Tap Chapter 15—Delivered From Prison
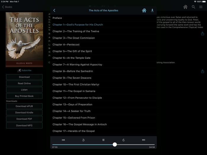 [103, 118]
